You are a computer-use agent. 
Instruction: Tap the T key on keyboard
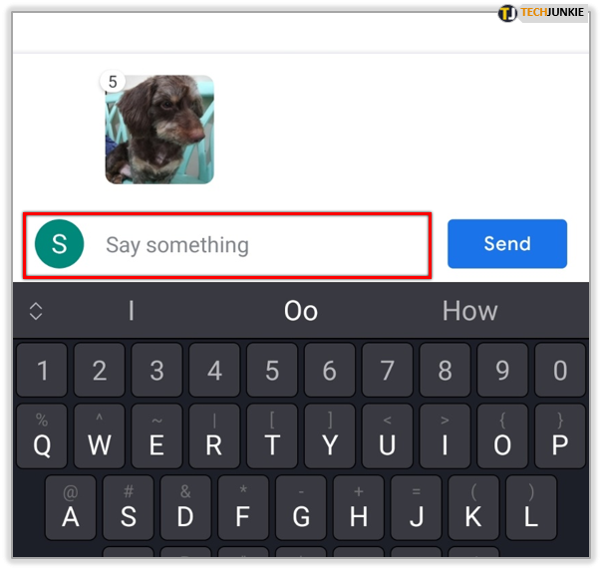[x=272, y=436]
